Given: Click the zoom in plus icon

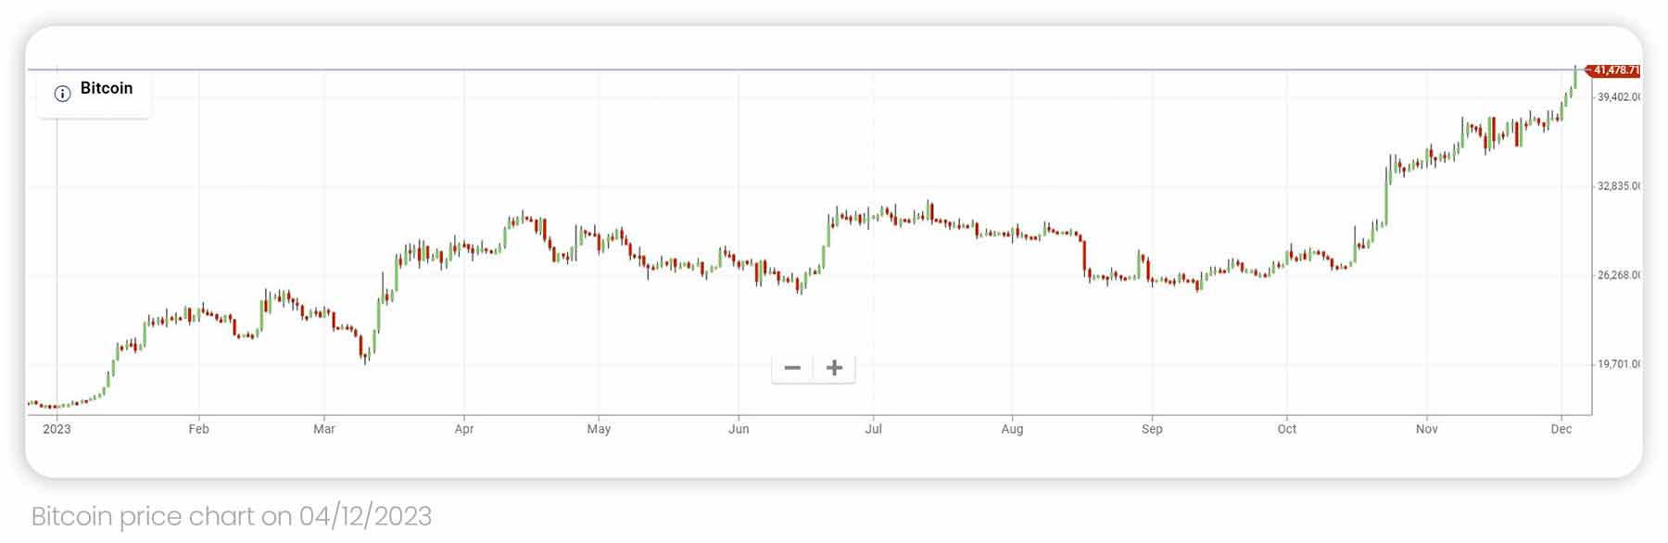Looking at the screenshot, I should 834,368.
